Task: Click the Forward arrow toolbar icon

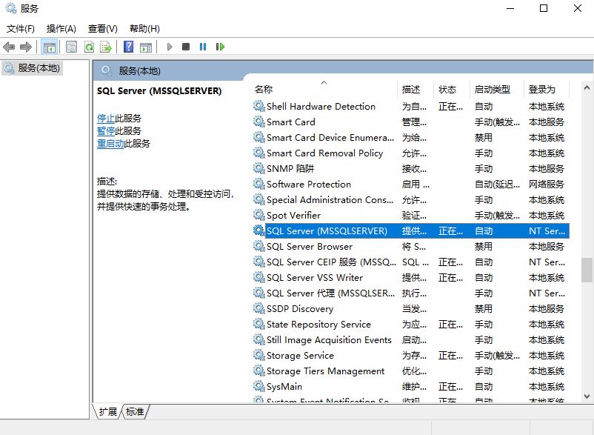Action: (26, 47)
